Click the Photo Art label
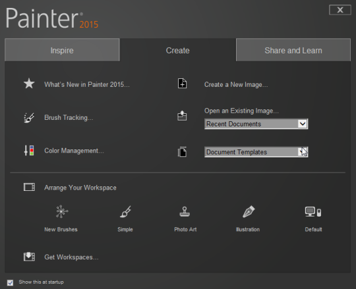The height and width of the screenshot is (289, 356). [185, 229]
